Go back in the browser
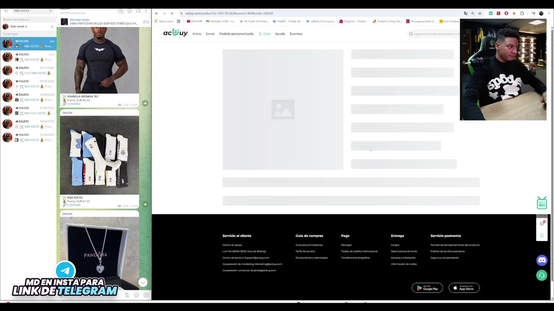554x311 pixels. [157, 13]
